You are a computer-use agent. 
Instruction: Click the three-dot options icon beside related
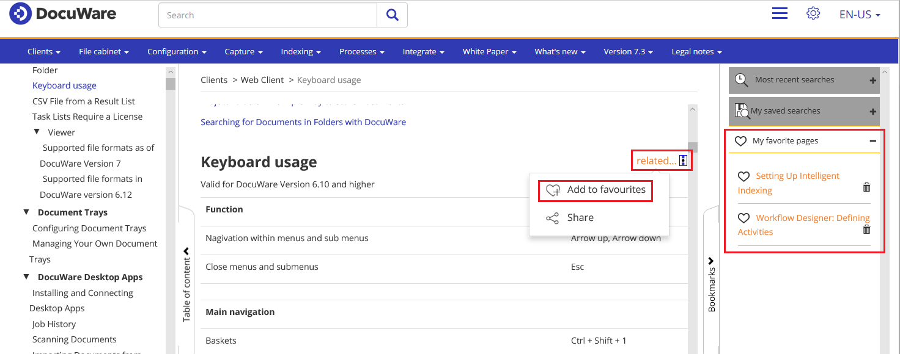[x=684, y=161]
